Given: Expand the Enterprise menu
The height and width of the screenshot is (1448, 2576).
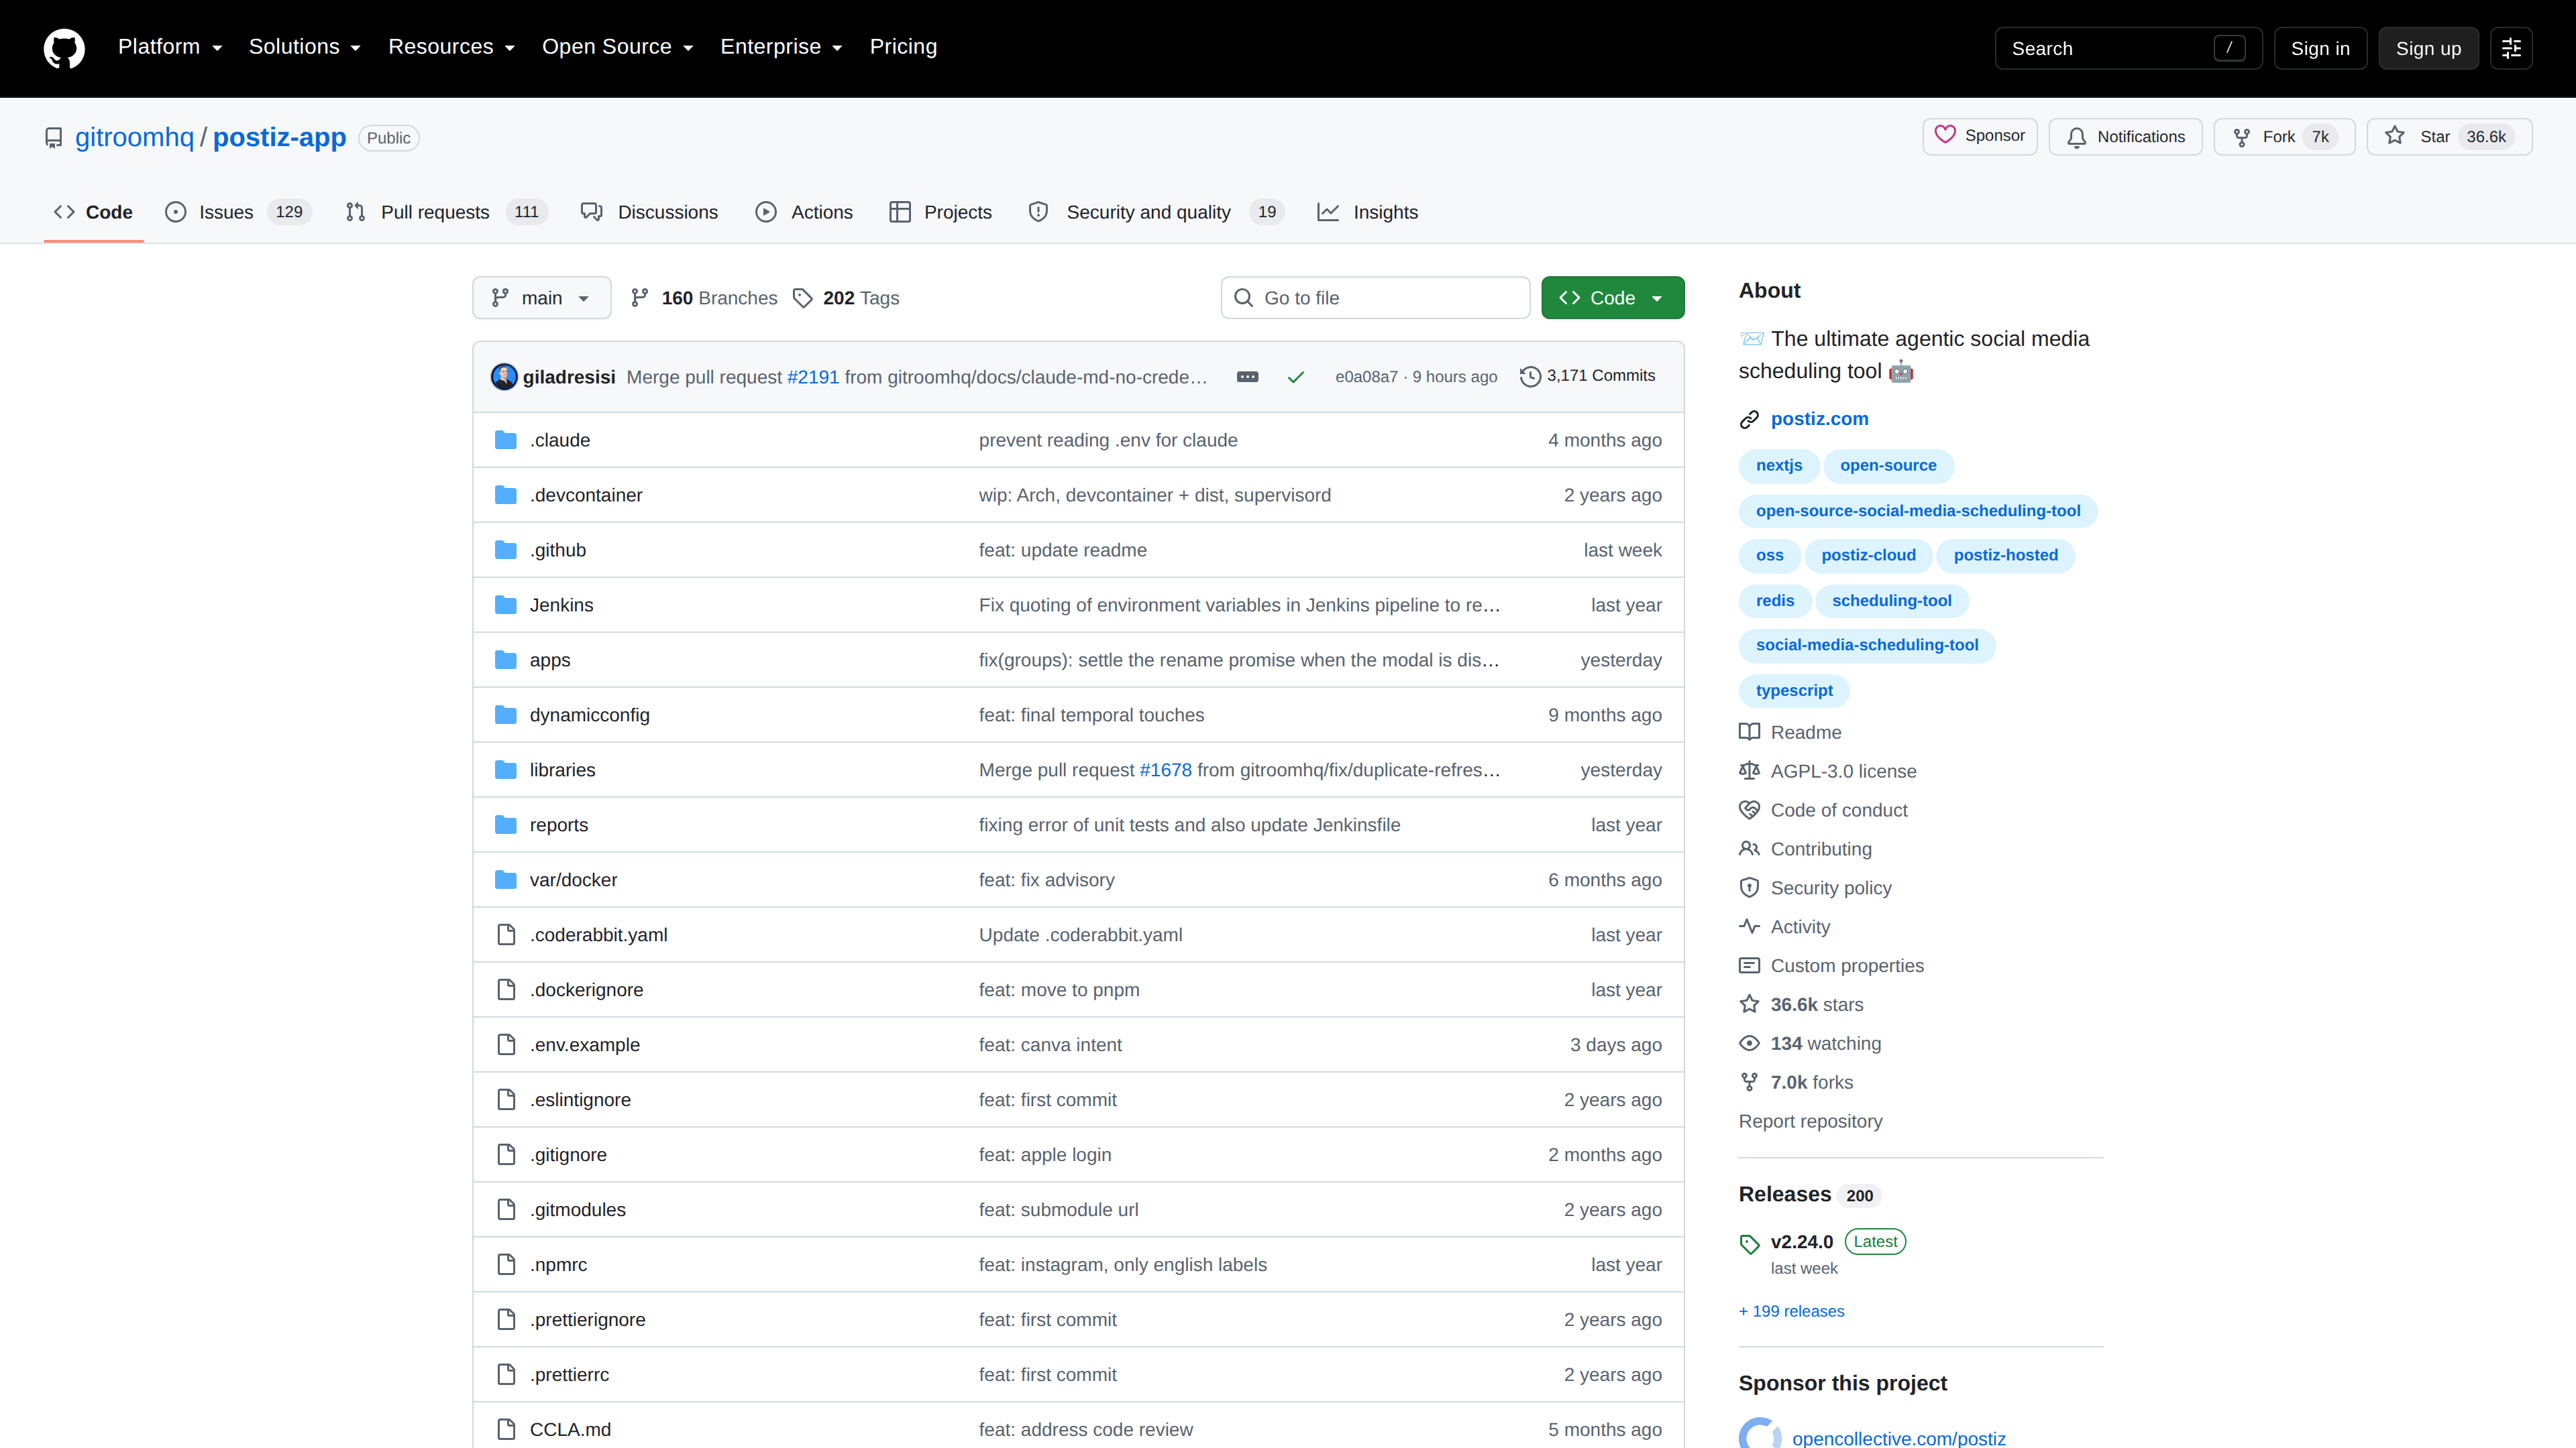Looking at the screenshot, I should pyautogui.click(x=781, y=47).
